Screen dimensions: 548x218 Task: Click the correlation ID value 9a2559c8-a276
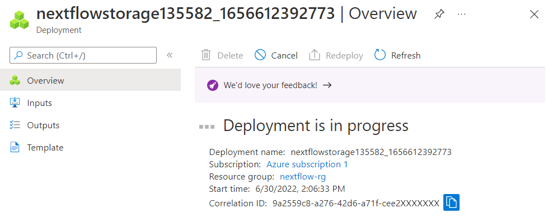(x=356, y=204)
